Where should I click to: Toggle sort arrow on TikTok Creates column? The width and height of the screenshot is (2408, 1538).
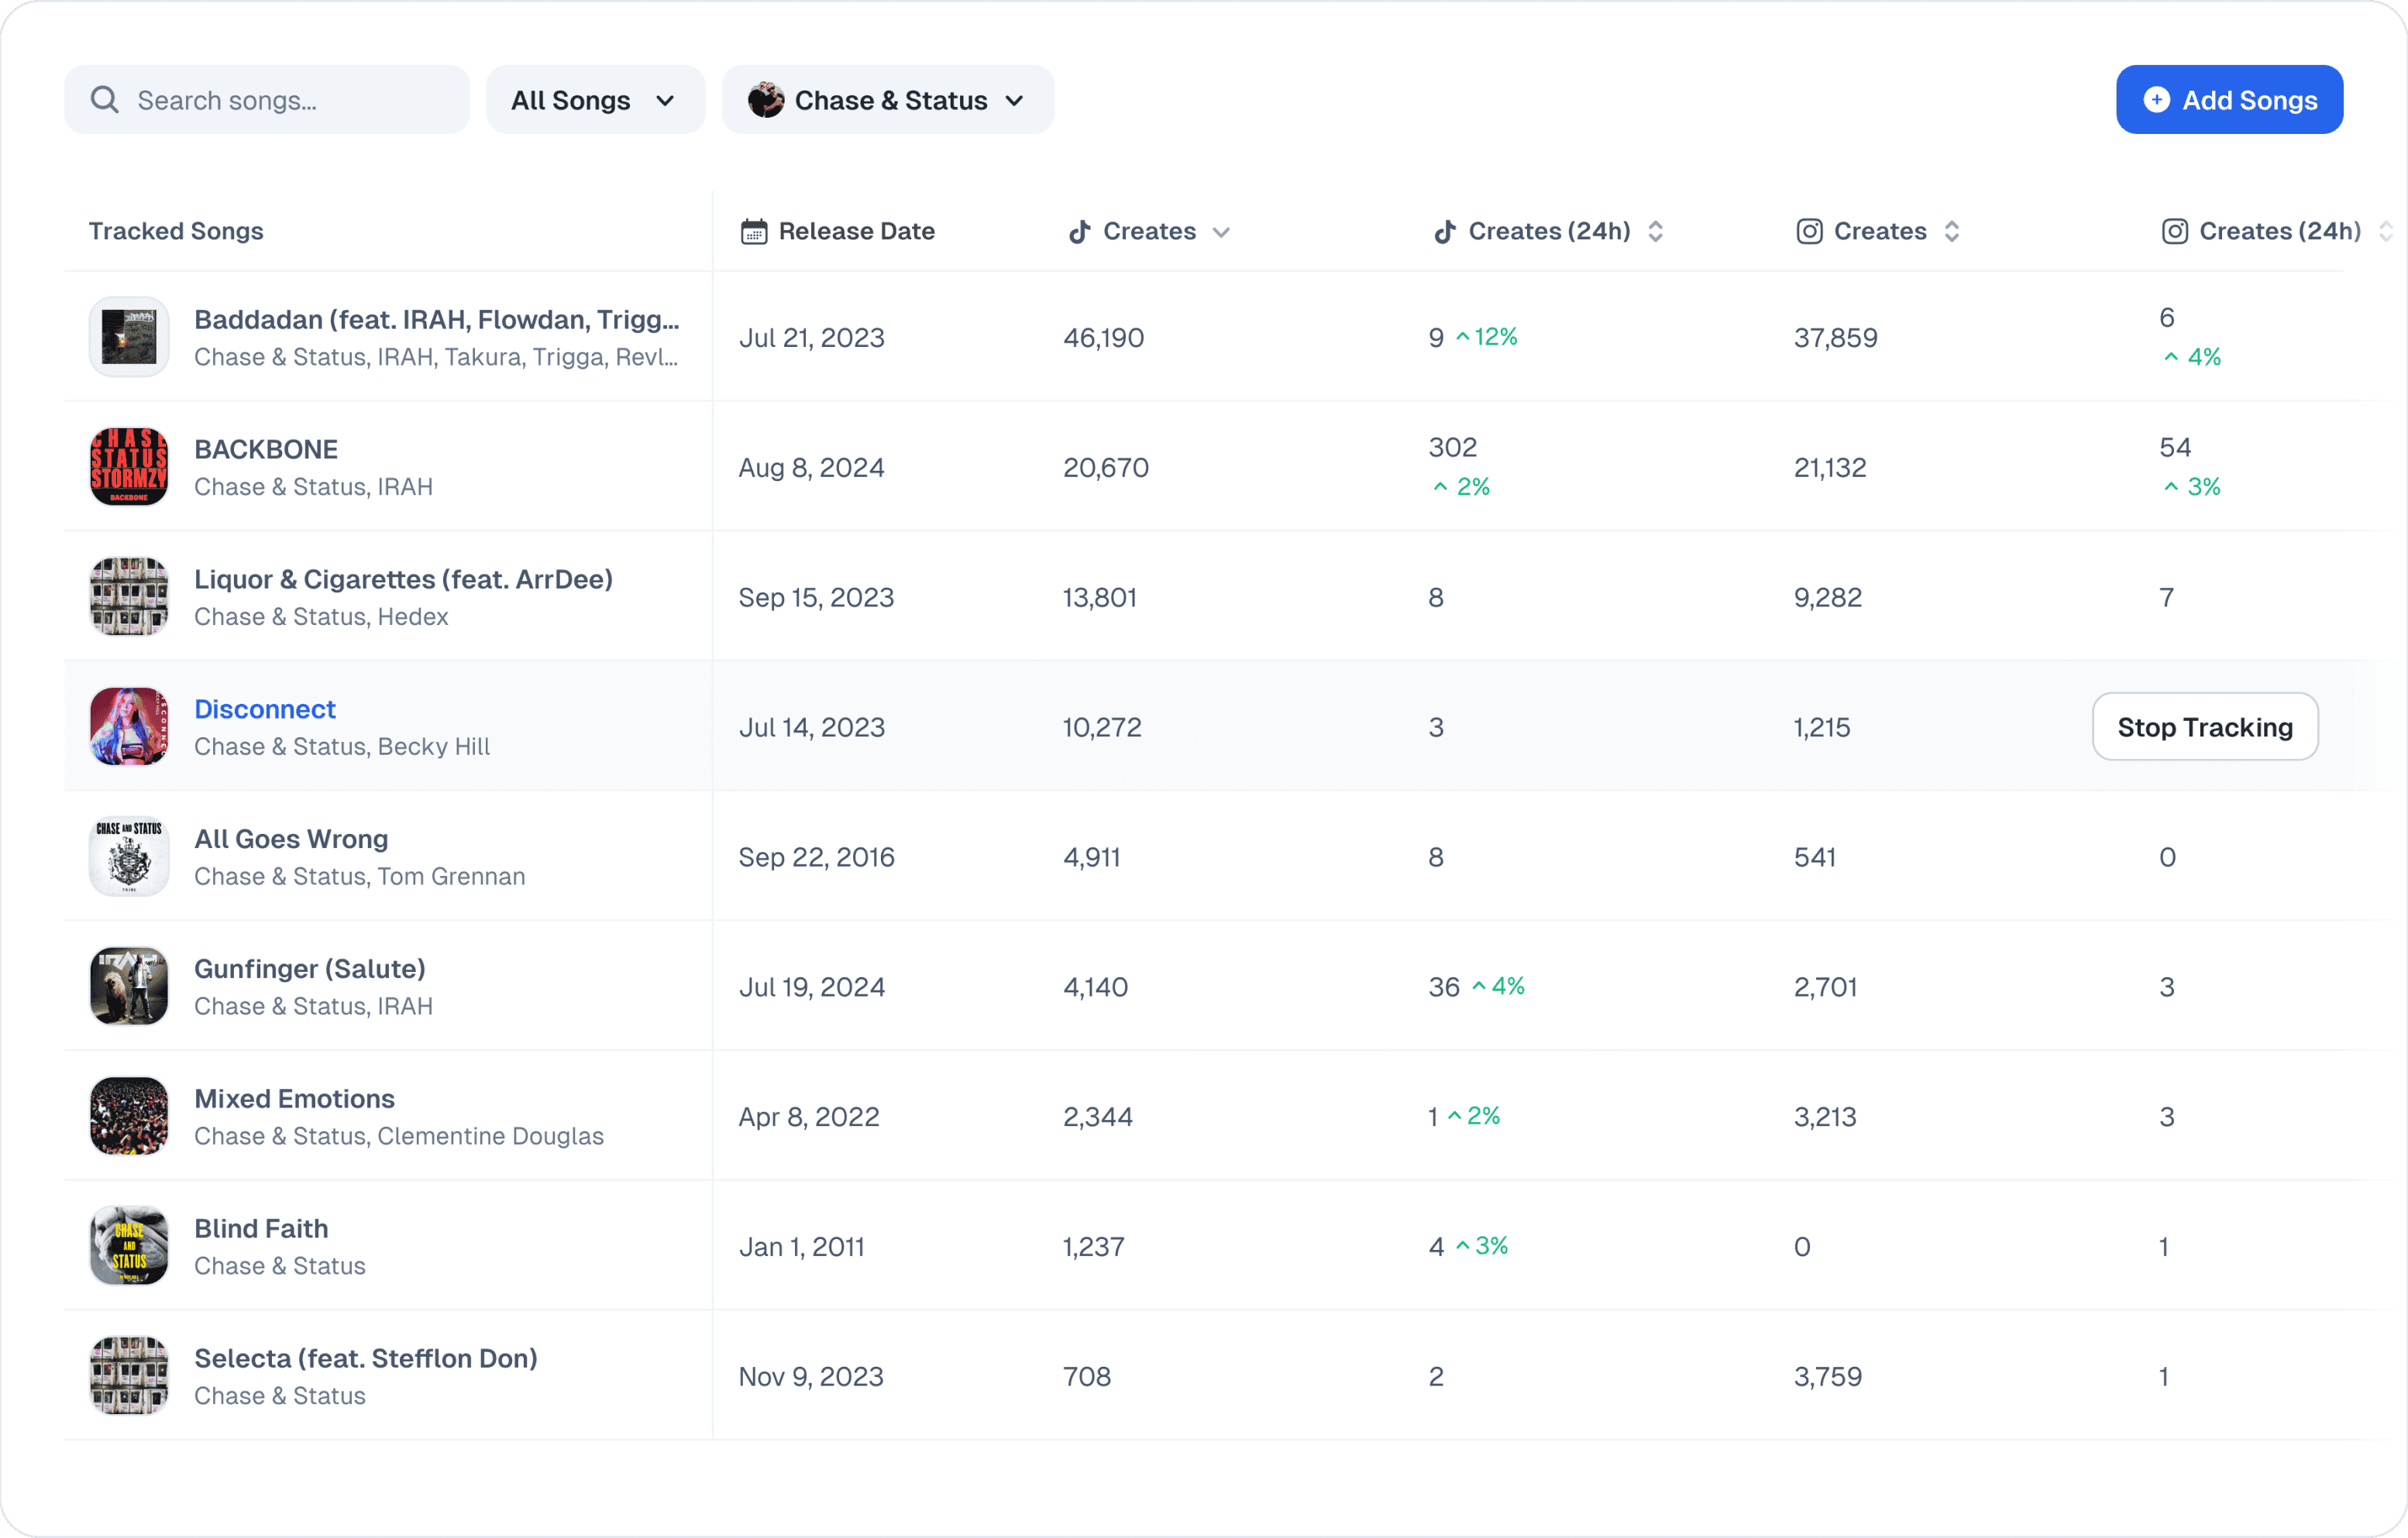tap(1220, 233)
